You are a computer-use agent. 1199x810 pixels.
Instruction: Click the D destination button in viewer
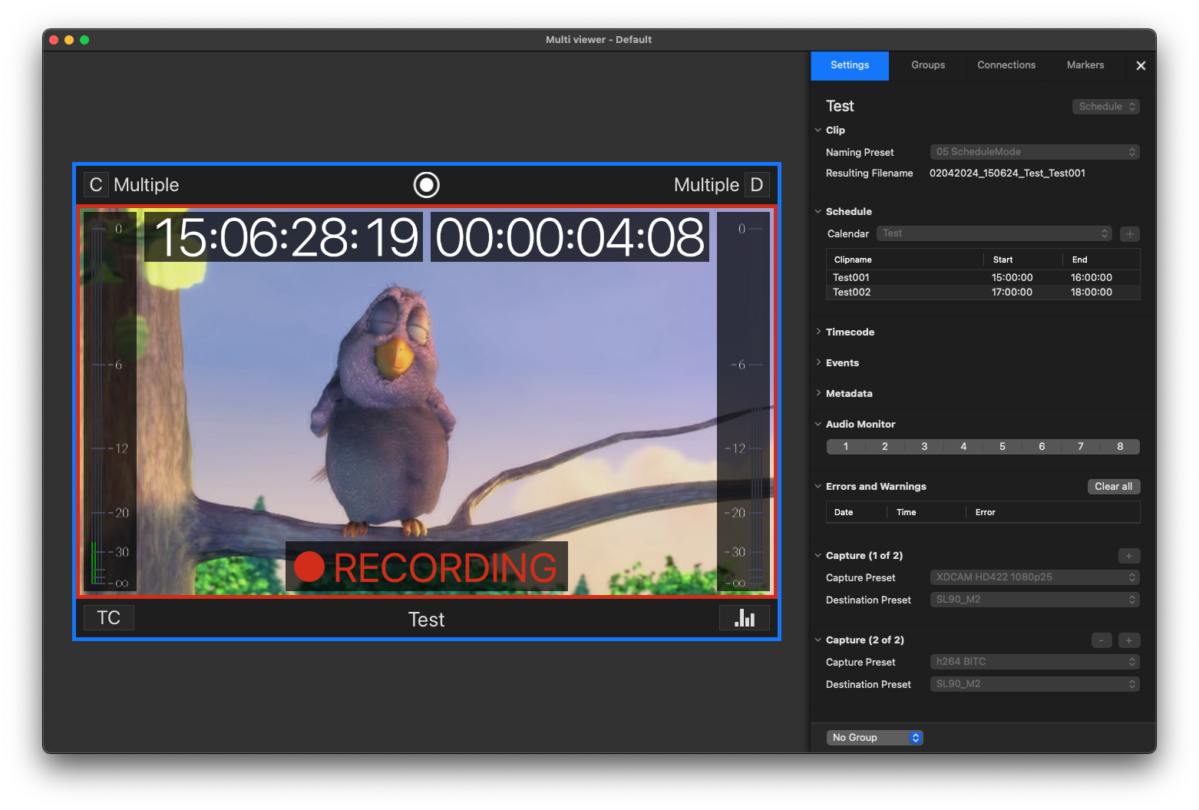pos(757,184)
